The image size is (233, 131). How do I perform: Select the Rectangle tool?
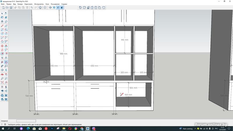click(x=2, y=30)
